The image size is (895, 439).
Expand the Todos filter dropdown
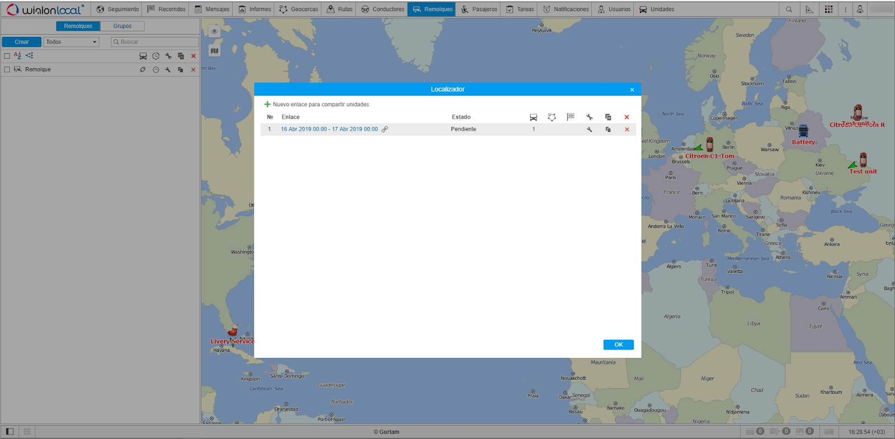point(72,42)
